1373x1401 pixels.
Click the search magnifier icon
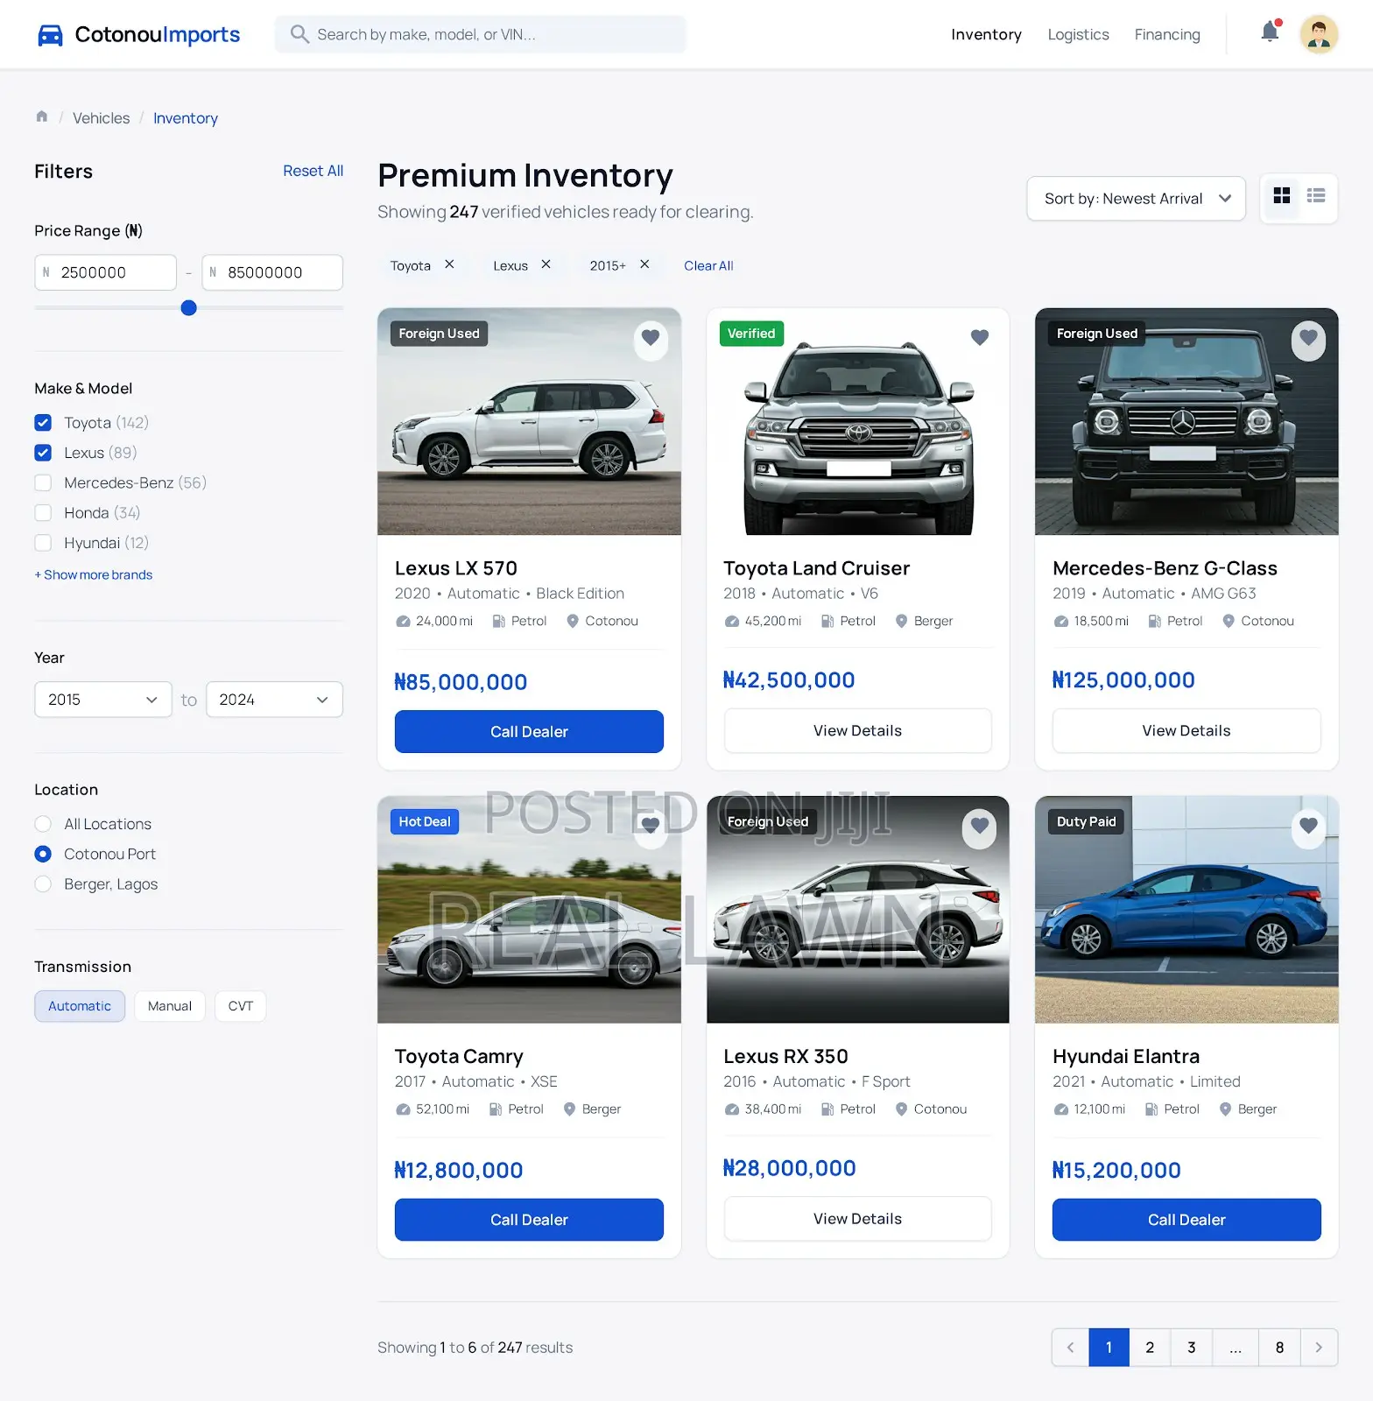click(299, 34)
